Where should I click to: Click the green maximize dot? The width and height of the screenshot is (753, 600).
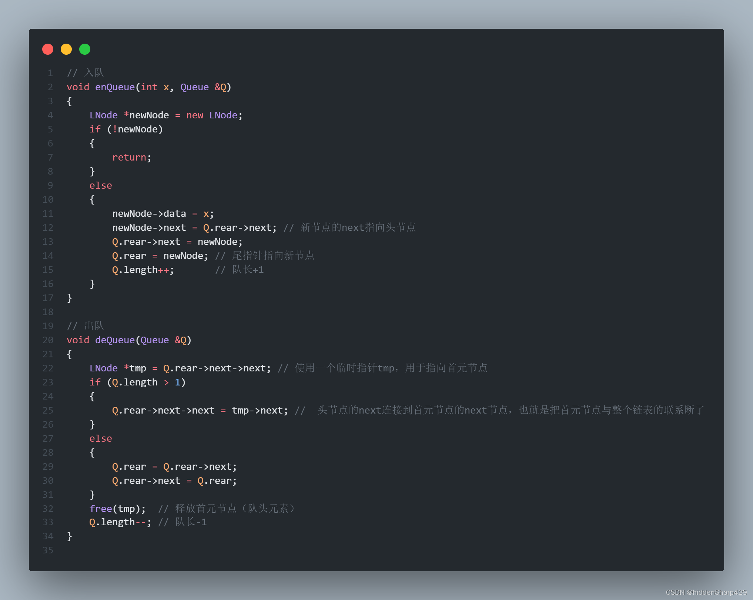tap(85, 49)
